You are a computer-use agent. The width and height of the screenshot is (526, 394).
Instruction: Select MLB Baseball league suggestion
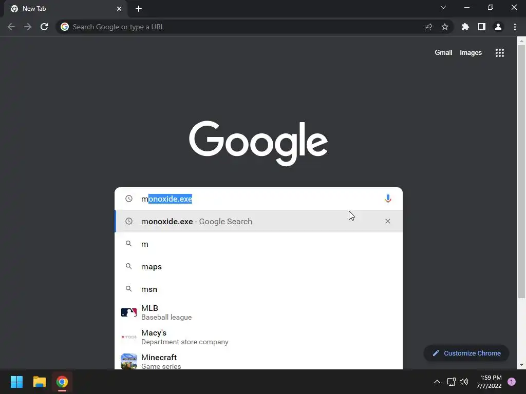(x=259, y=312)
